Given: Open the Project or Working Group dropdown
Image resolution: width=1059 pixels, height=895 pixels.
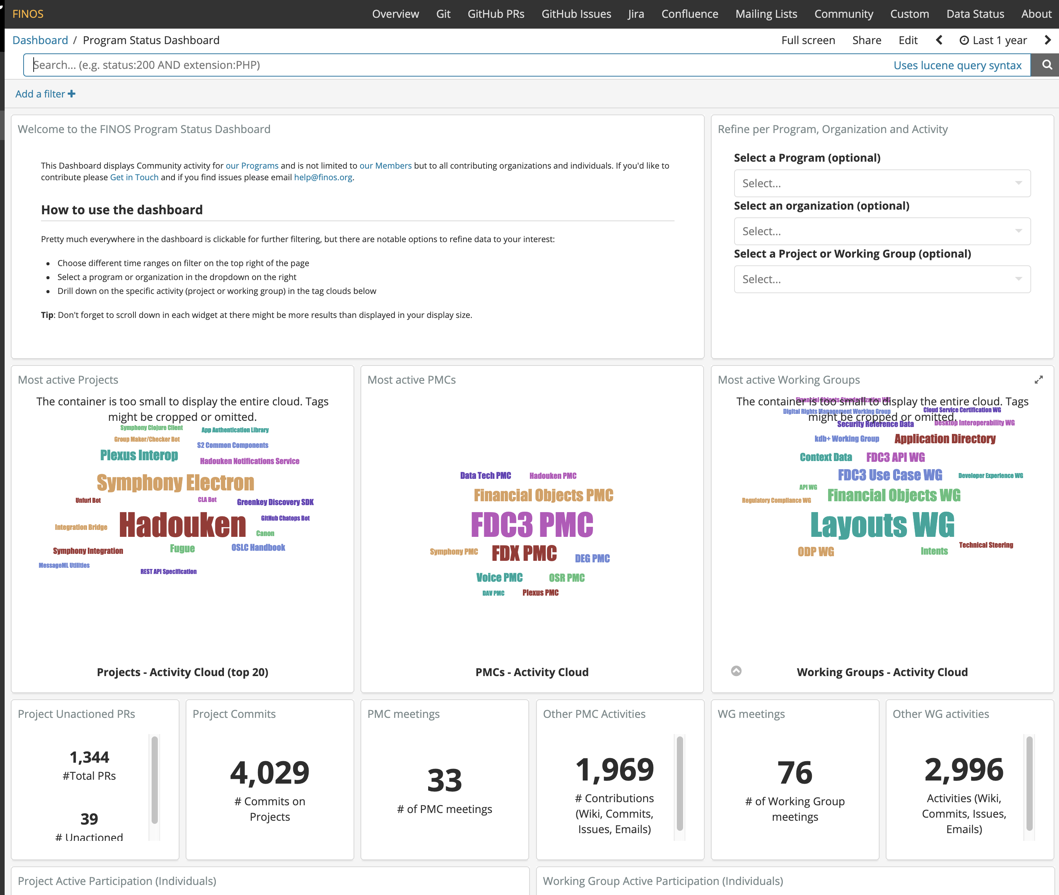Looking at the screenshot, I should coord(881,279).
